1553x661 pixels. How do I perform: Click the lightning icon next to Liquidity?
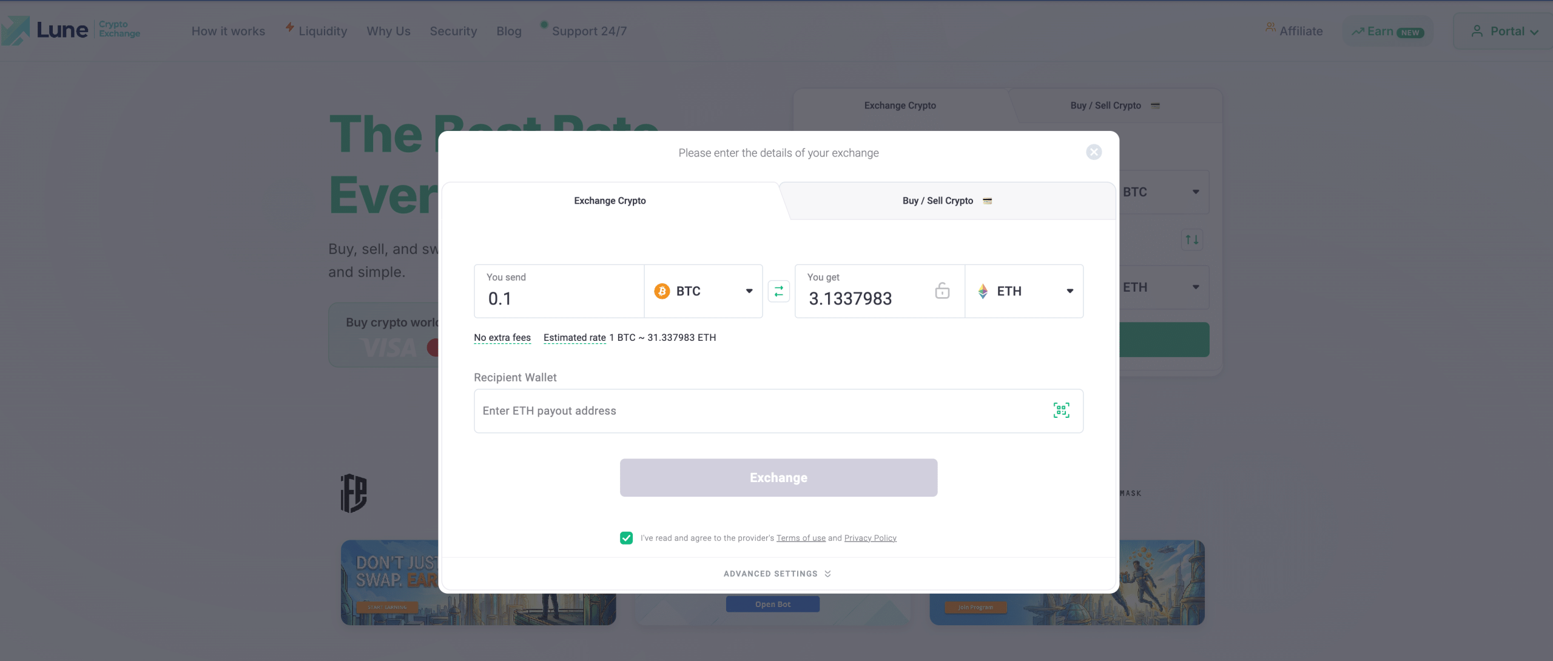click(x=290, y=27)
